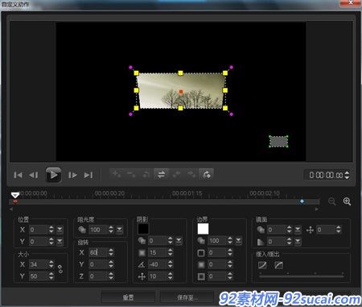Select the blue end keyframe on timeline

tap(302, 201)
